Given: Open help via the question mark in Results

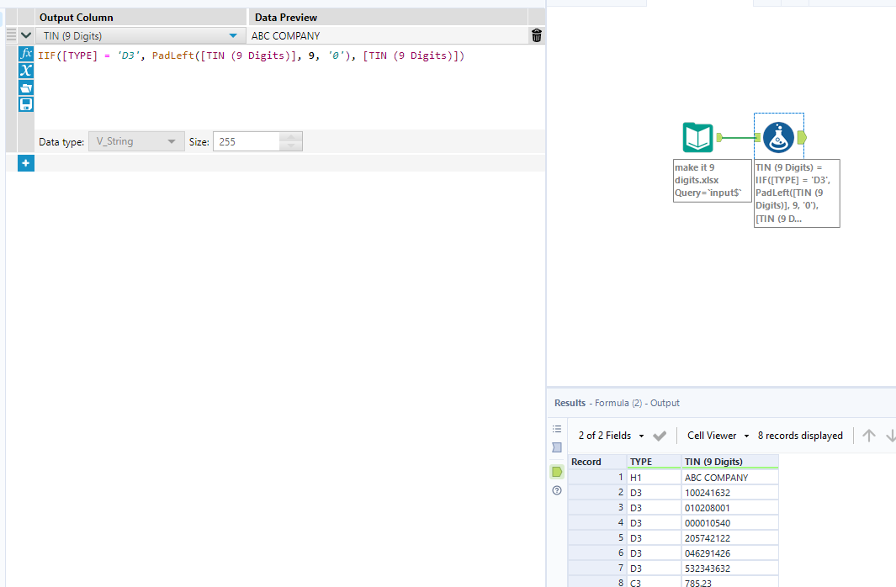Looking at the screenshot, I should tap(556, 490).
